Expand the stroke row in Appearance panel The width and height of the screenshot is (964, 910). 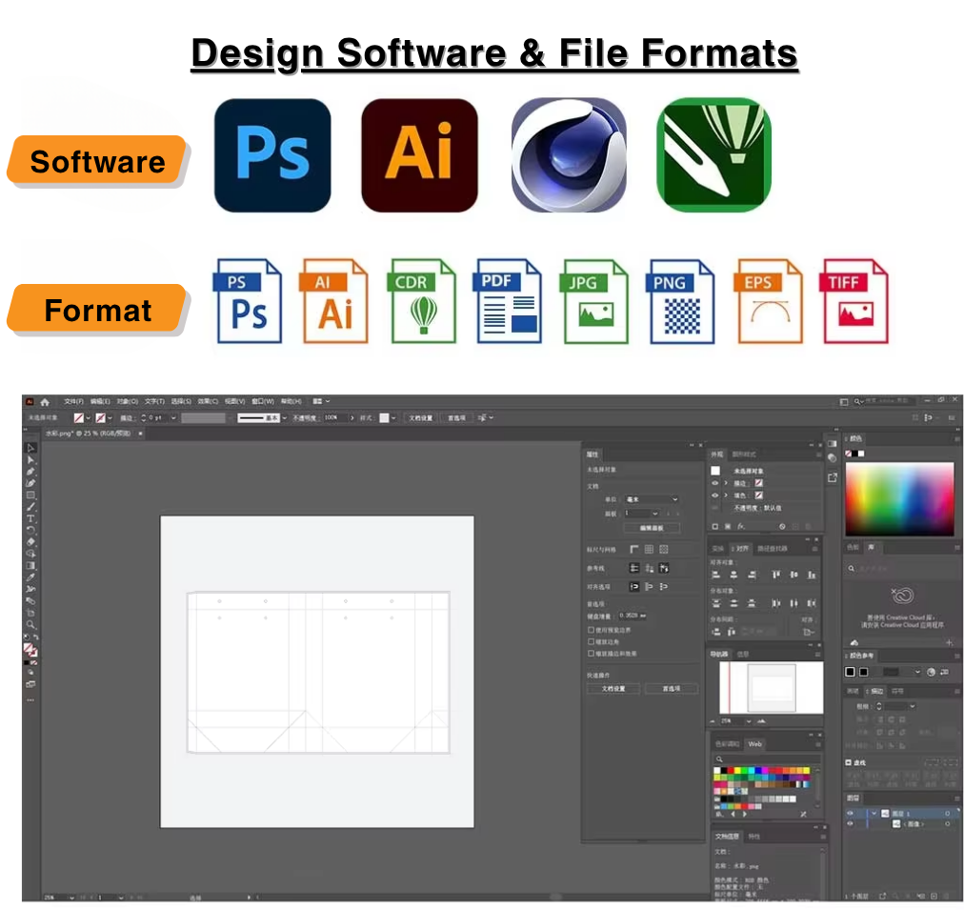[x=726, y=483]
